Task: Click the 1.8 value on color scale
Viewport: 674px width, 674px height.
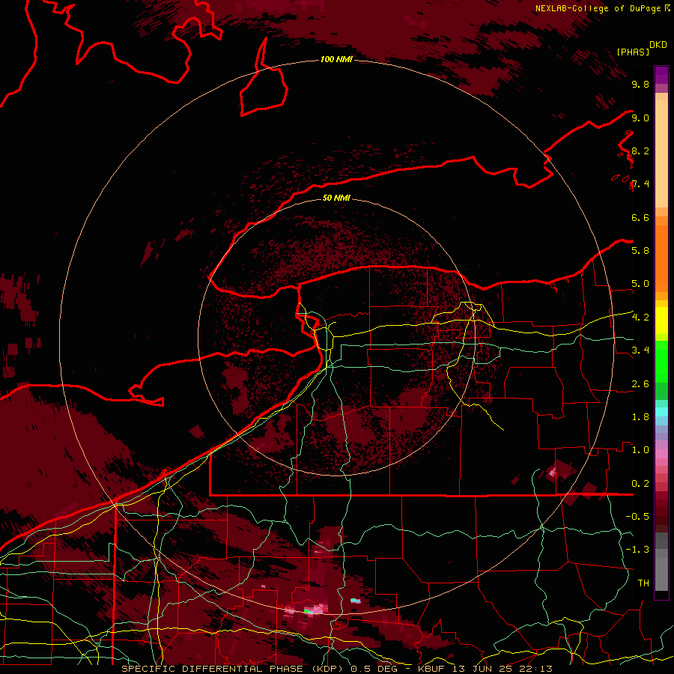Action: [640, 417]
